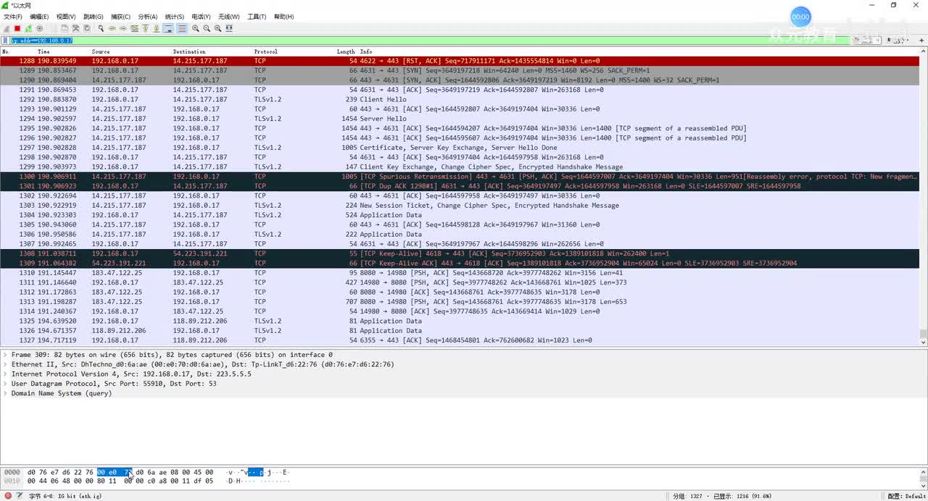Open the 工具(T) menu
Screen dimensions: 928x501
(x=257, y=17)
